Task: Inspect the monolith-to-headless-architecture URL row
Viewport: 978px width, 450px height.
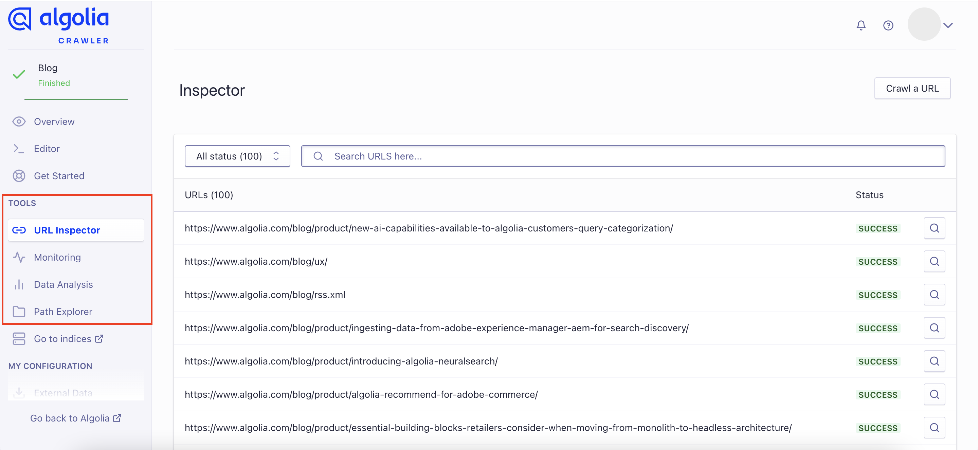Action: point(934,428)
